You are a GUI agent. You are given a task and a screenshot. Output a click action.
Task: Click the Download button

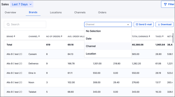point(165,24)
